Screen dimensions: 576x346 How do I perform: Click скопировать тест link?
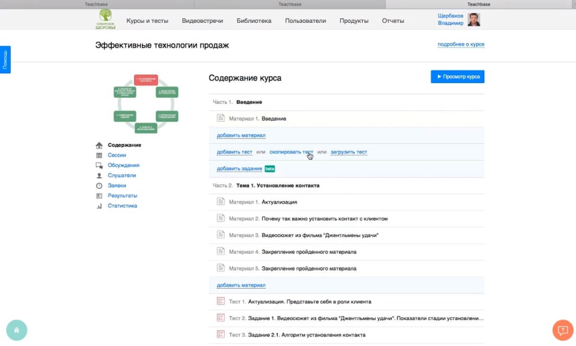click(x=291, y=152)
